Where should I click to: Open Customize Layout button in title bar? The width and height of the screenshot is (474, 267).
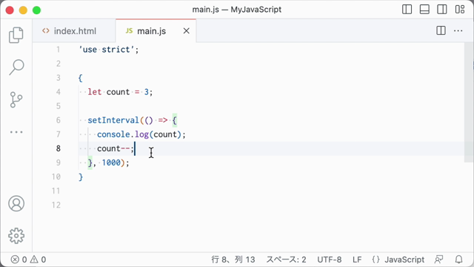click(460, 10)
